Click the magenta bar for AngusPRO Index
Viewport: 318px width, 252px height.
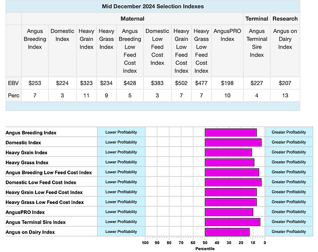tap(229, 212)
